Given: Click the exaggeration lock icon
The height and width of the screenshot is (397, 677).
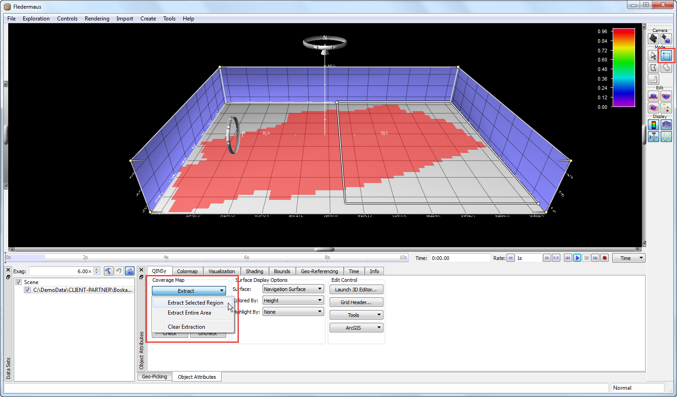Looking at the screenshot, I should click(x=130, y=271).
